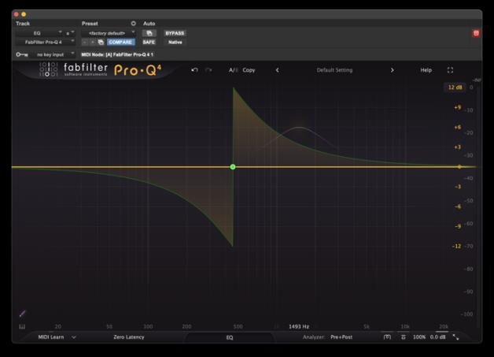The height and width of the screenshot is (357, 494).
Task: Click the MIDI Node FabFilter Pro-Q 4 1 text
Action: [x=117, y=54]
